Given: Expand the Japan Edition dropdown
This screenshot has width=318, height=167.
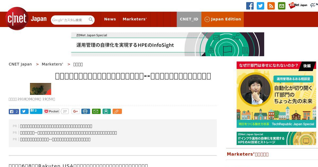Looking at the screenshot, I should coord(223,19).
